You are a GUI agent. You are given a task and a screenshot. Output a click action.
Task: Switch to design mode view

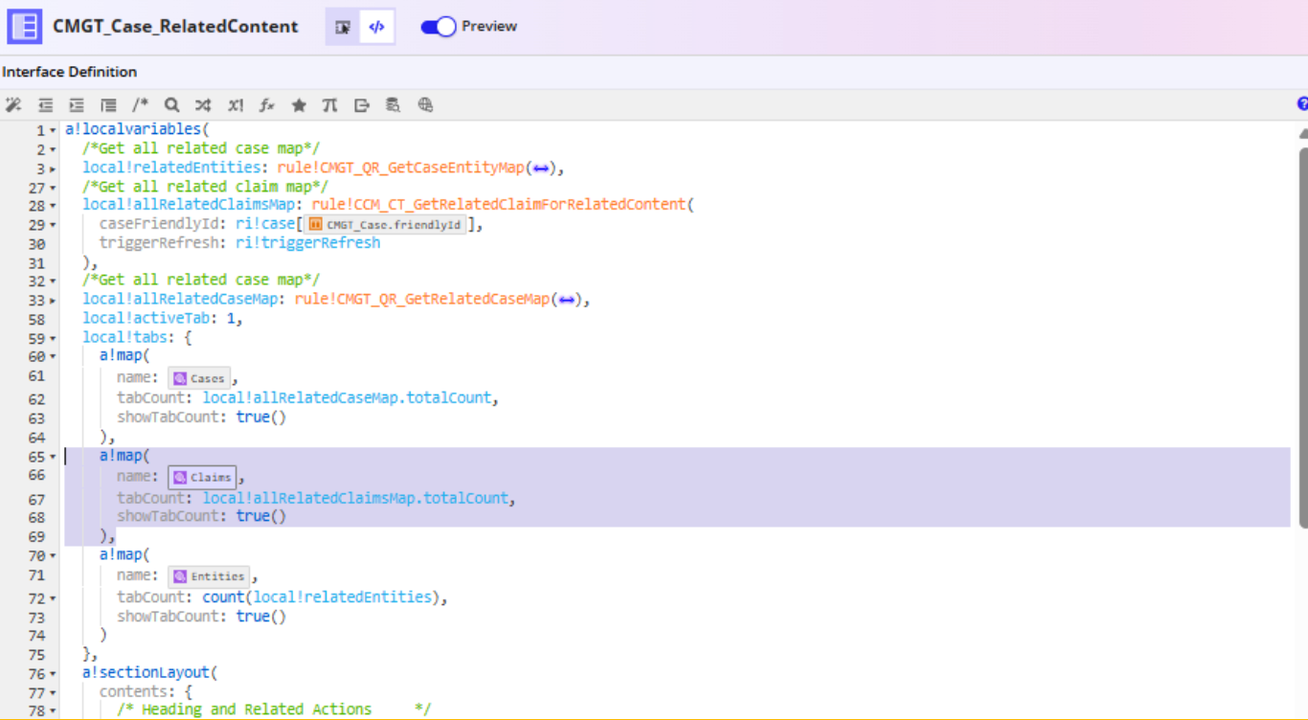(x=343, y=27)
